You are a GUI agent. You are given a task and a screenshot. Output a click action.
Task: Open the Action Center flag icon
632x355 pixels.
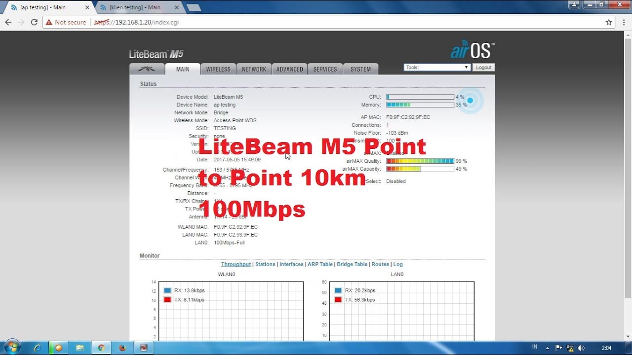[x=559, y=348]
